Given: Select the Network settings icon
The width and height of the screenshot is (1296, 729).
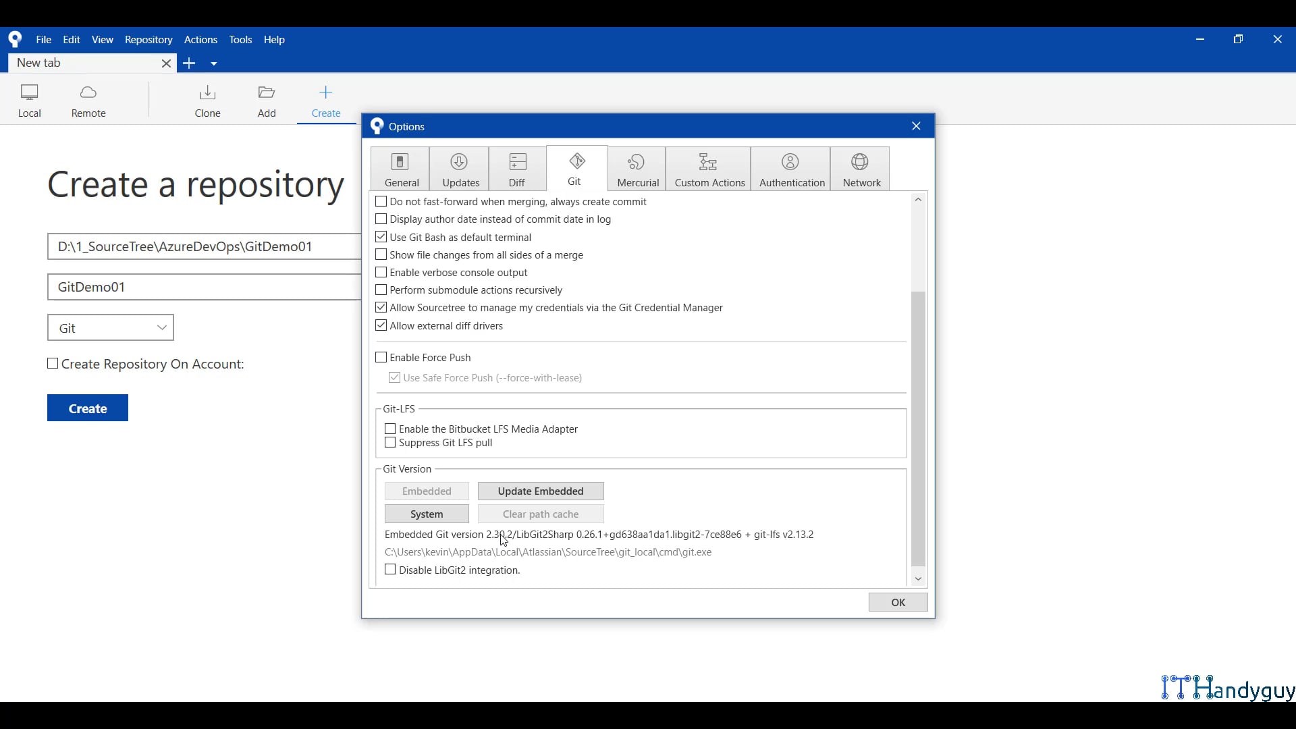Looking at the screenshot, I should click(x=861, y=168).
